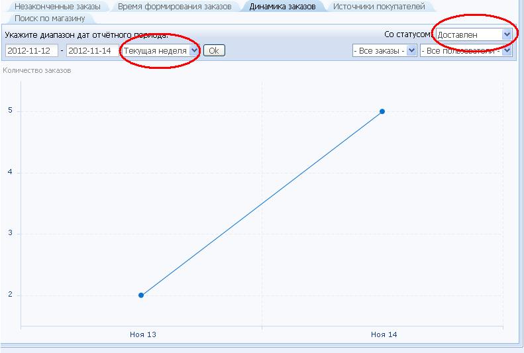Select the Динамика заказов tab

[x=282, y=6]
